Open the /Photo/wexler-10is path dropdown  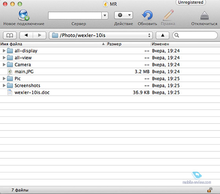click(x=101, y=35)
